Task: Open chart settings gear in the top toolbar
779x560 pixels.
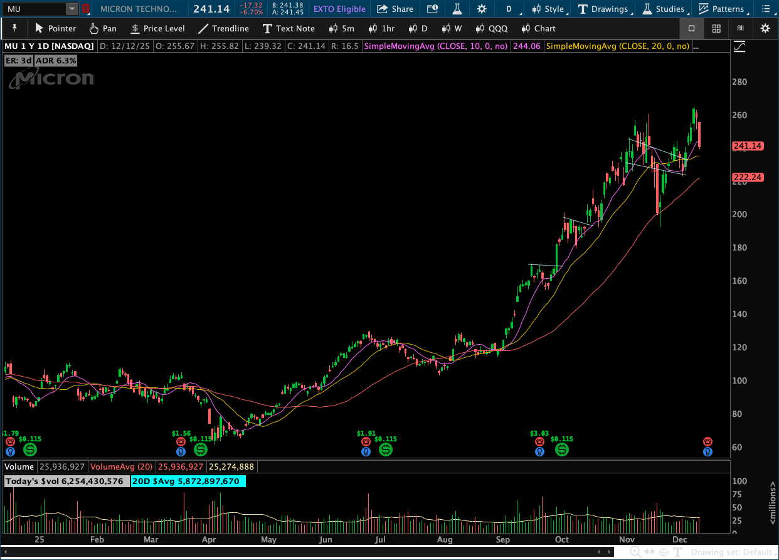Action: point(481,9)
